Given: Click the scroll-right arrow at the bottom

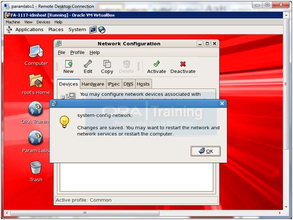Looking at the screenshot, I should point(280,213).
